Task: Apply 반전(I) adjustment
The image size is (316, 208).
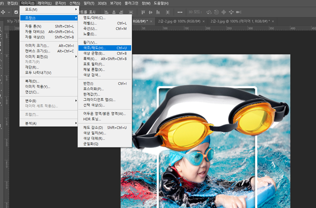Action: click(105, 83)
